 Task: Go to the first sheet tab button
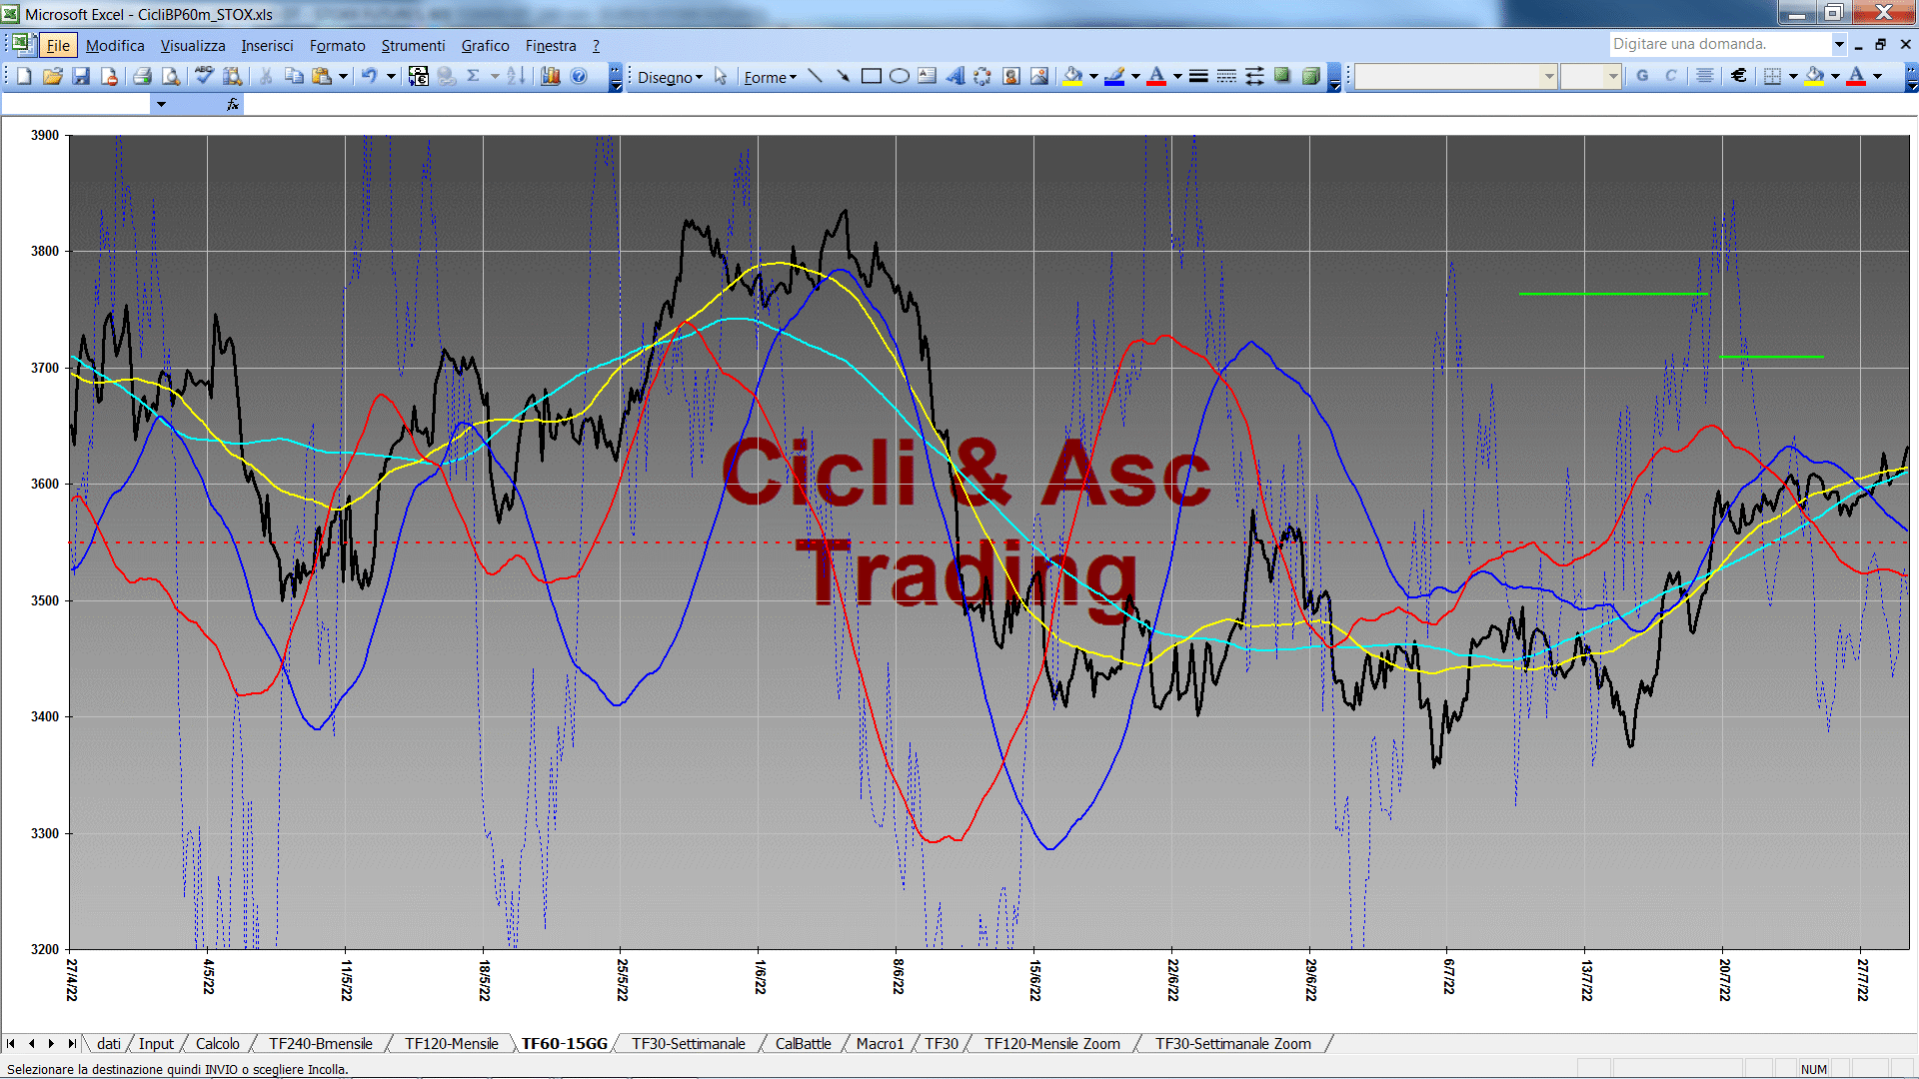pyautogui.click(x=11, y=1043)
